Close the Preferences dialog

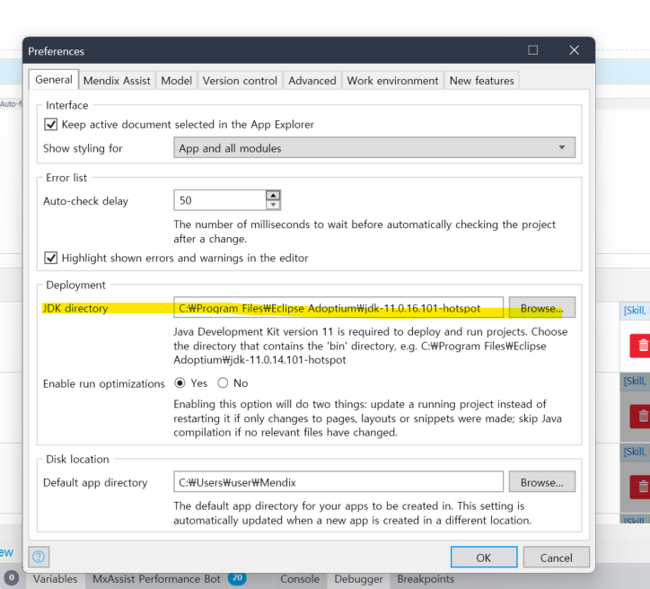click(575, 50)
